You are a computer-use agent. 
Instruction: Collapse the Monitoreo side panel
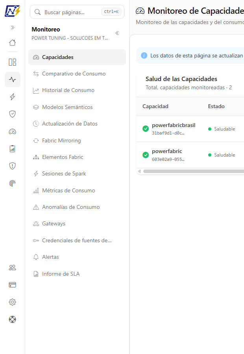pos(117,33)
